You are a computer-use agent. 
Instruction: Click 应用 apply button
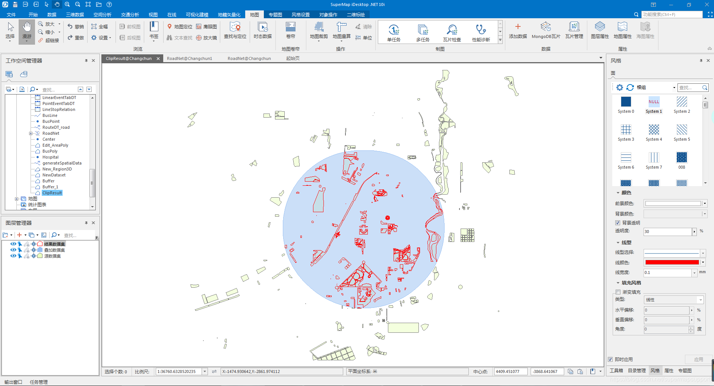click(698, 359)
